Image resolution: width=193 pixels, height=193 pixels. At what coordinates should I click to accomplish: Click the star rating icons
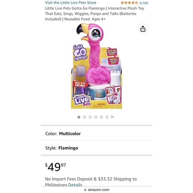tap(129, 3)
